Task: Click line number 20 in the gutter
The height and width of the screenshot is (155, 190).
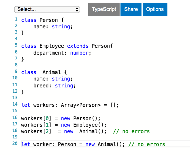Action: (15, 143)
